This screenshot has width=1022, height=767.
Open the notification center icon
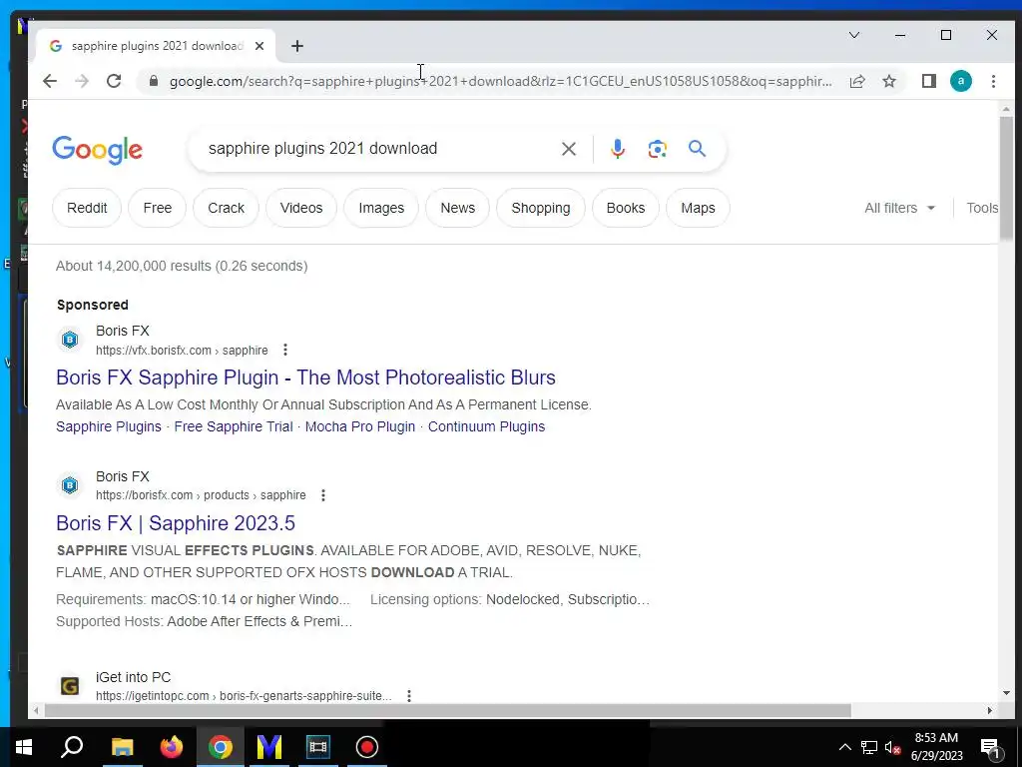pos(990,747)
